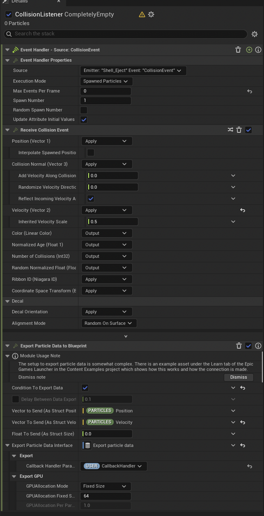Open Execution Mode Spawned Particles dropdown
Screen dimensions: 264x516
pos(106,81)
